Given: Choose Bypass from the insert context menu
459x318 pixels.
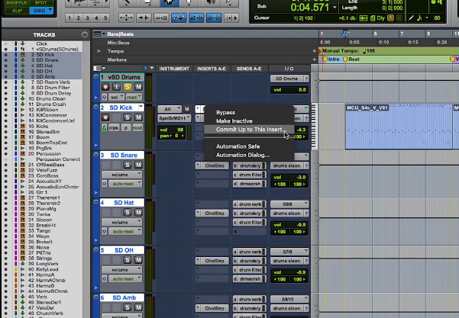Looking at the screenshot, I should pos(225,113).
